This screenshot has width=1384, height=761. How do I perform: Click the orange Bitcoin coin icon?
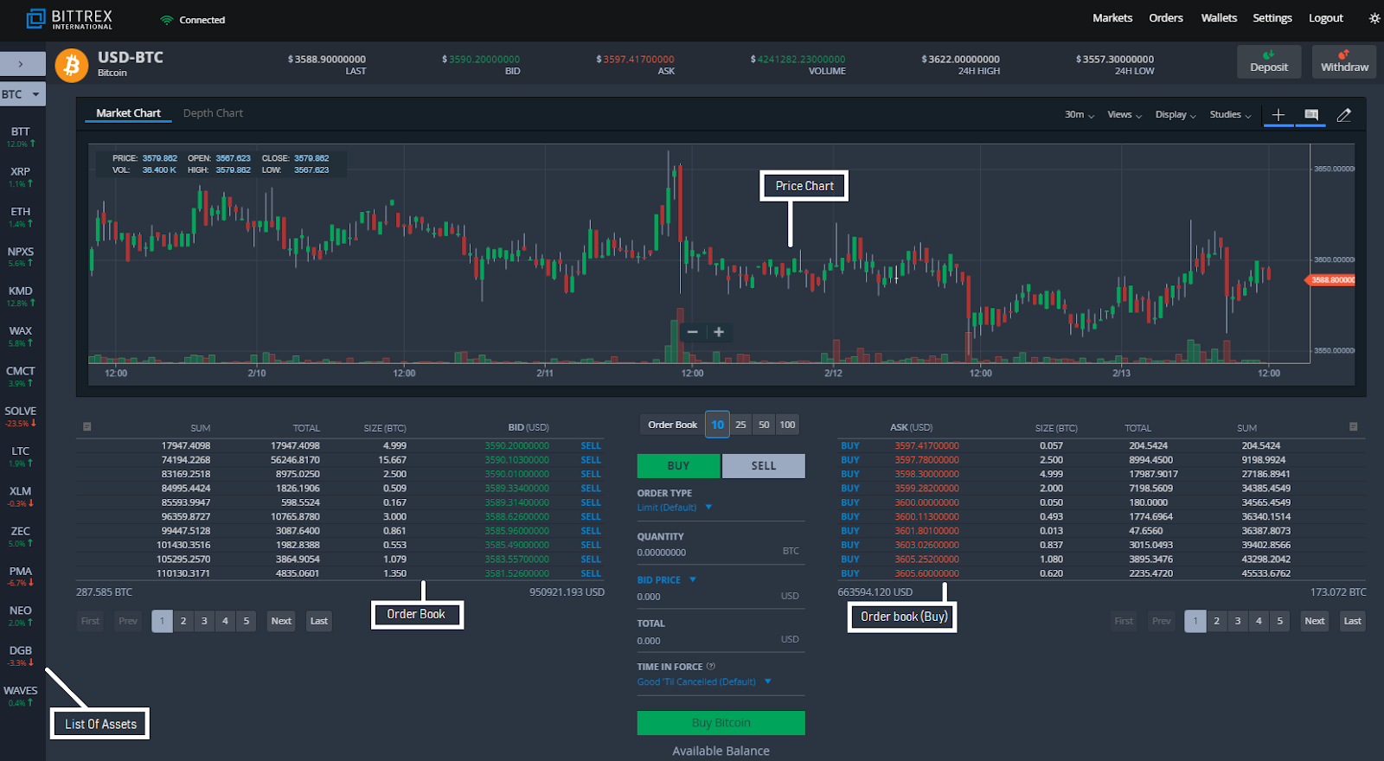pos(72,65)
